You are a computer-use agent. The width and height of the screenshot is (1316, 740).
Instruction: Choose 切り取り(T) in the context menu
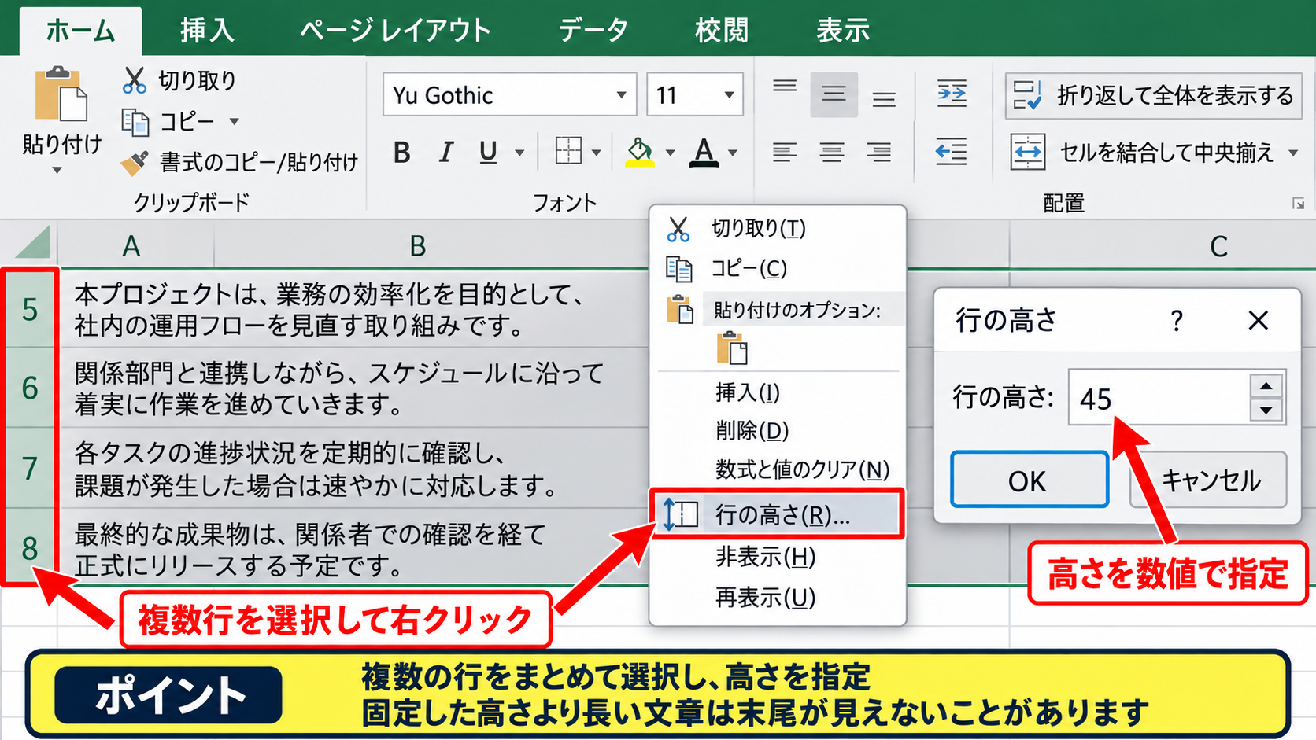tap(777, 228)
